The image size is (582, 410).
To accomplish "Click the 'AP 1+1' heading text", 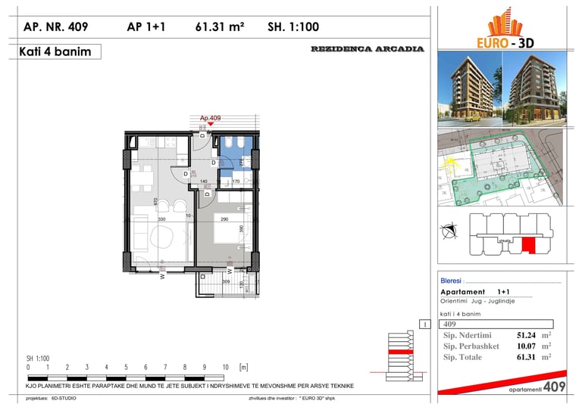I will click(x=145, y=26).
